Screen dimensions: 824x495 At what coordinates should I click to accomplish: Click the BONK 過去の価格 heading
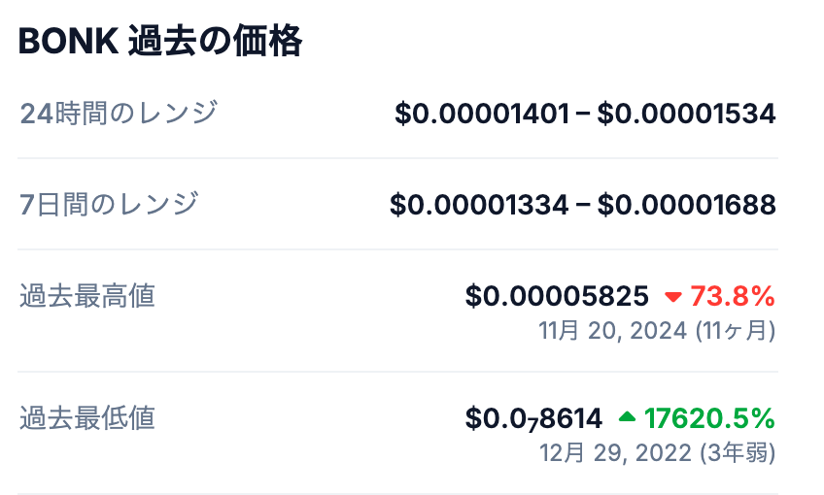pyautogui.click(x=160, y=43)
